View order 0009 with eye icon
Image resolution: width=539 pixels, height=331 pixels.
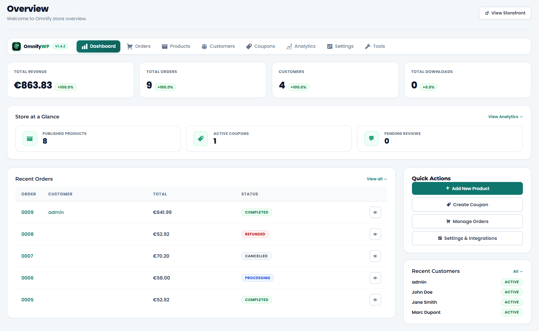coord(375,212)
